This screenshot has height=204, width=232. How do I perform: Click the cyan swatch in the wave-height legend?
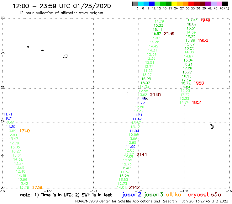[140, 4]
